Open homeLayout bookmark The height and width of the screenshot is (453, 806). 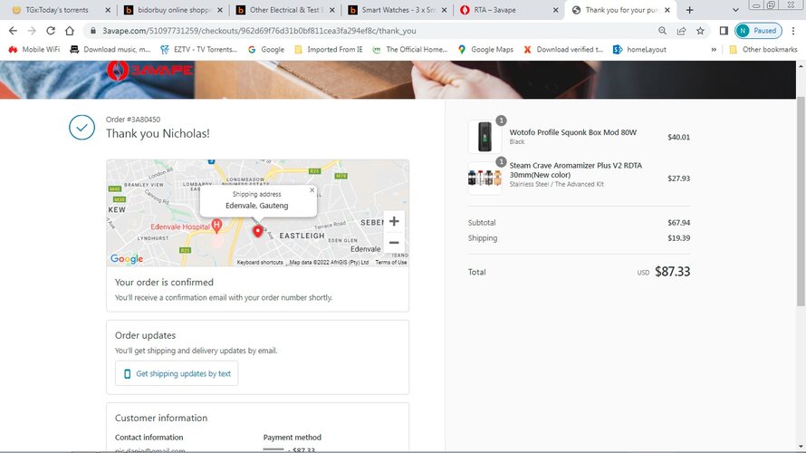tap(639, 49)
